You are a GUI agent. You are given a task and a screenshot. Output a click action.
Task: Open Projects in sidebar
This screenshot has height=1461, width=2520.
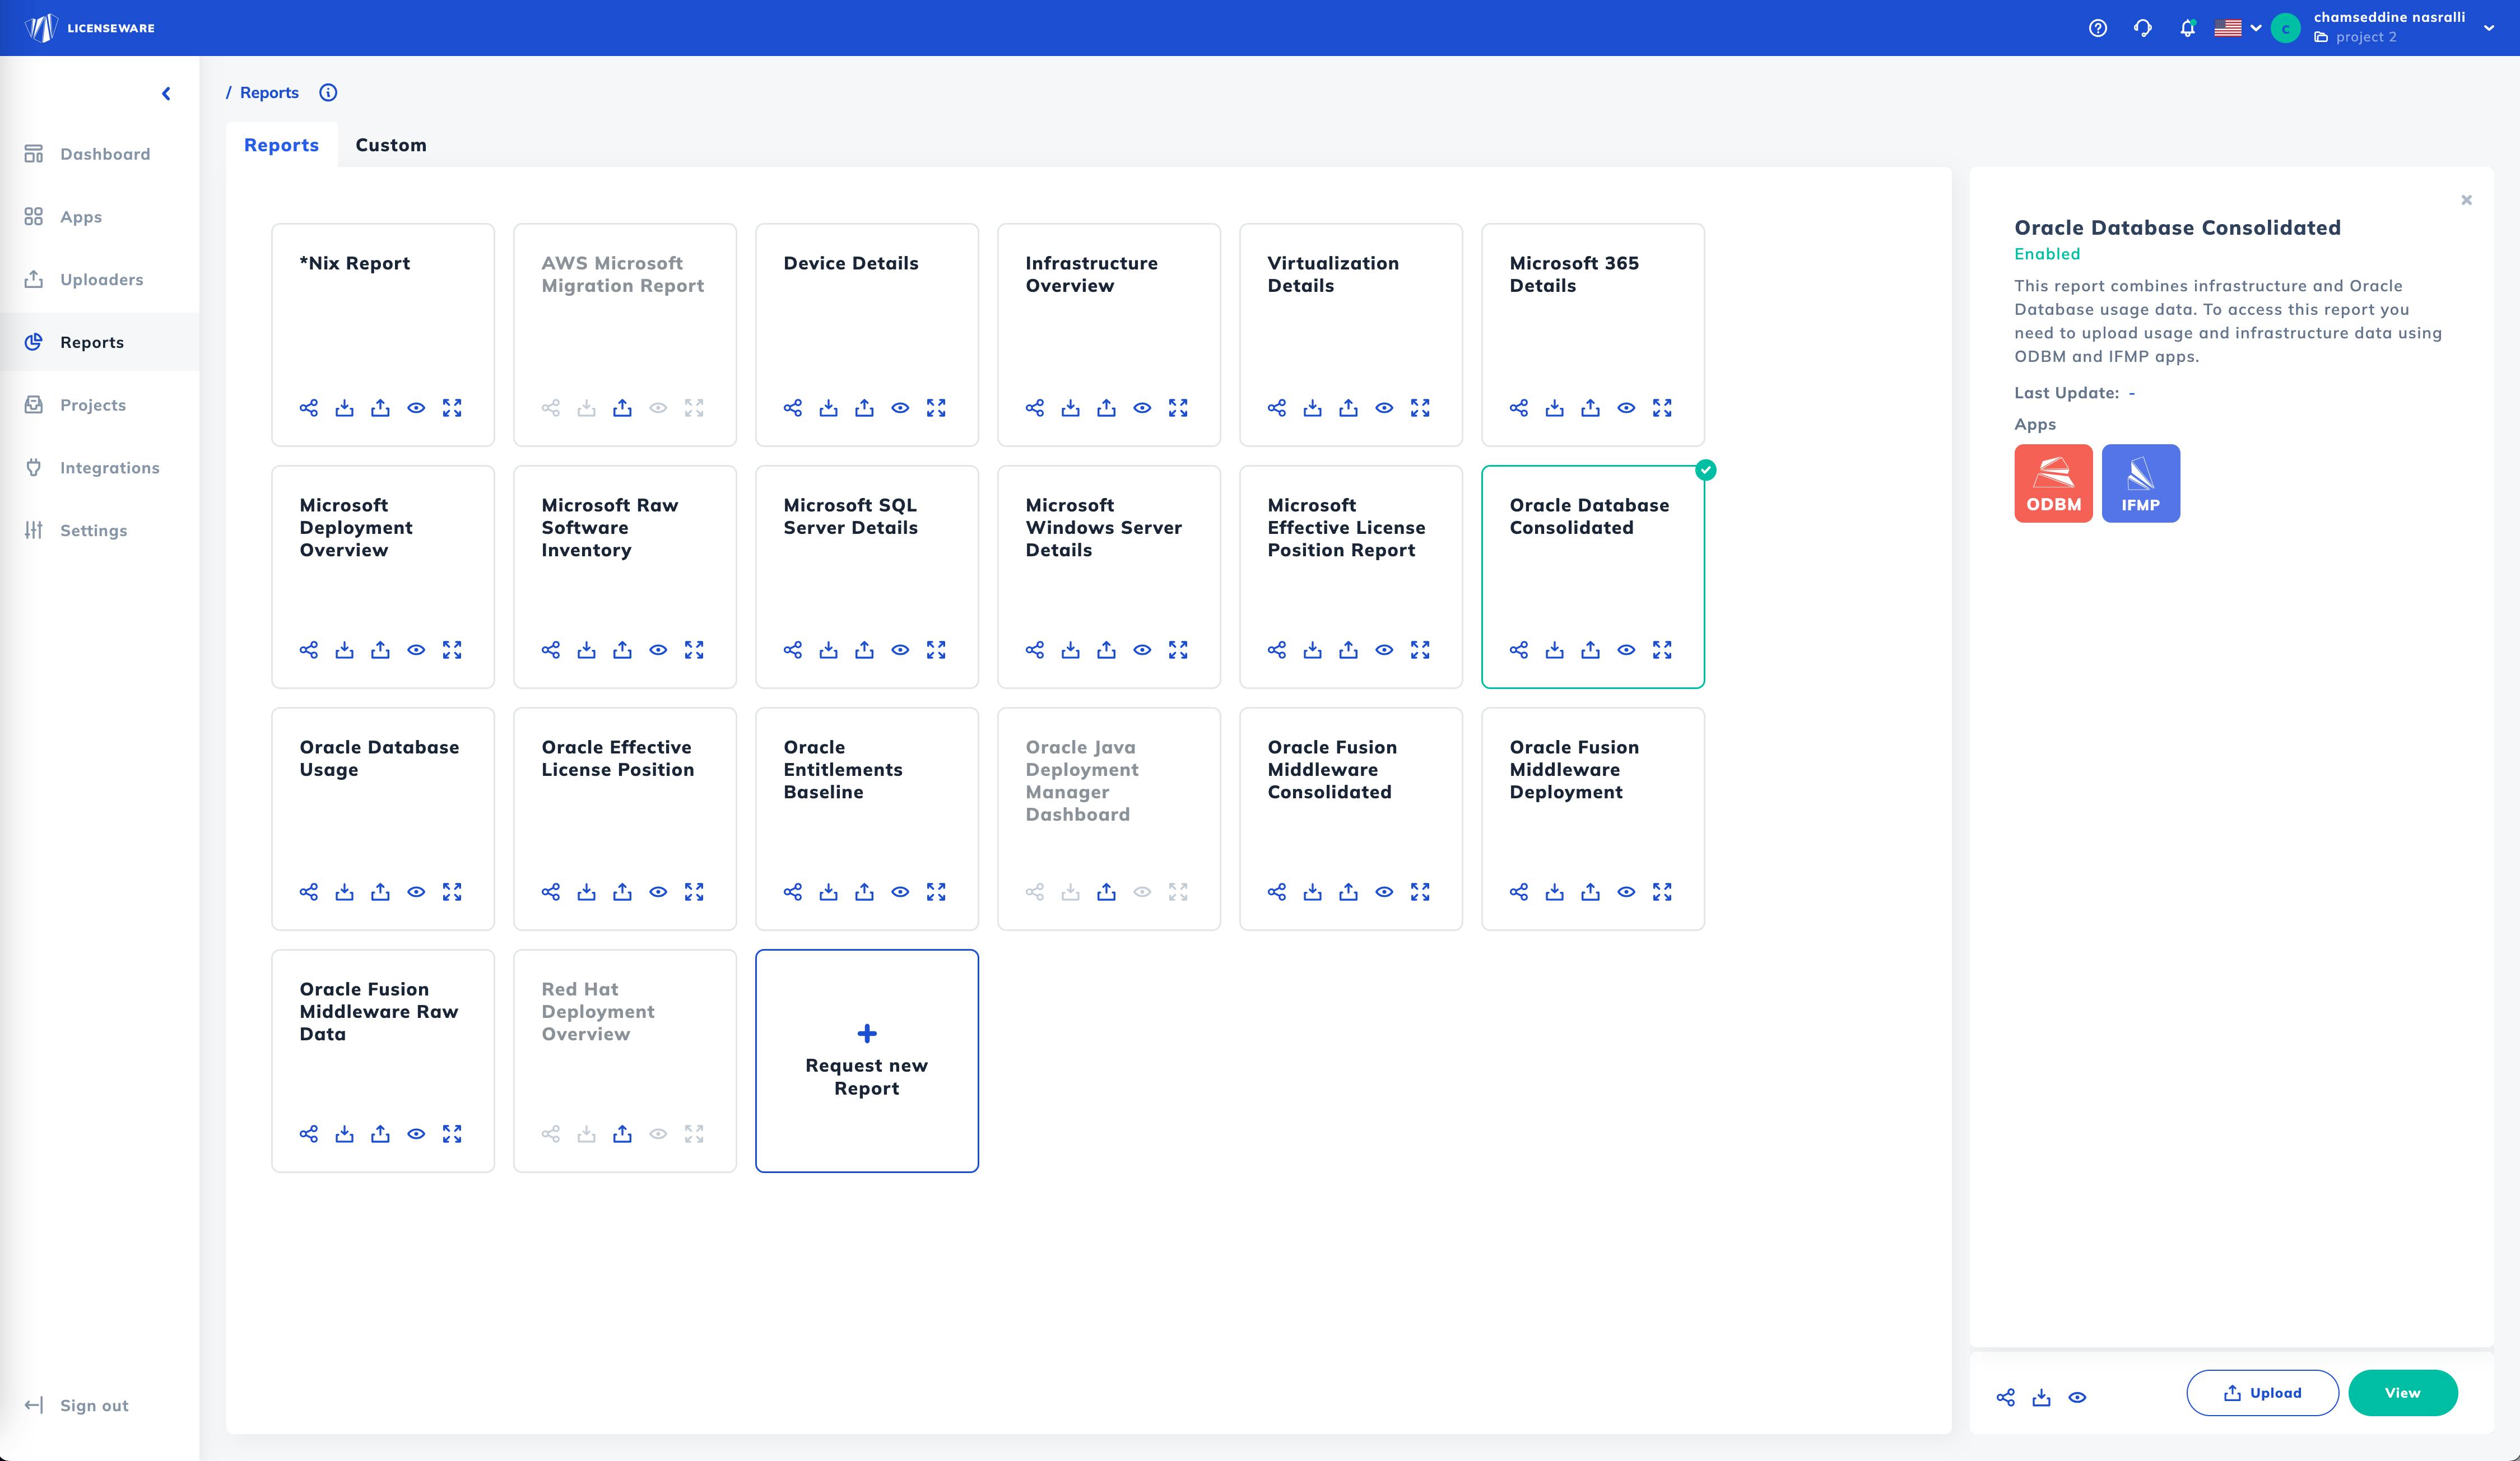tap(100, 405)
